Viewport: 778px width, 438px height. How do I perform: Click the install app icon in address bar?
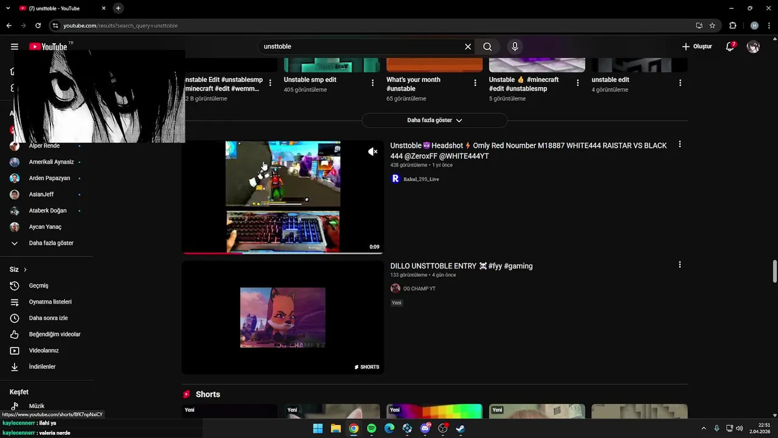(699, 26)
